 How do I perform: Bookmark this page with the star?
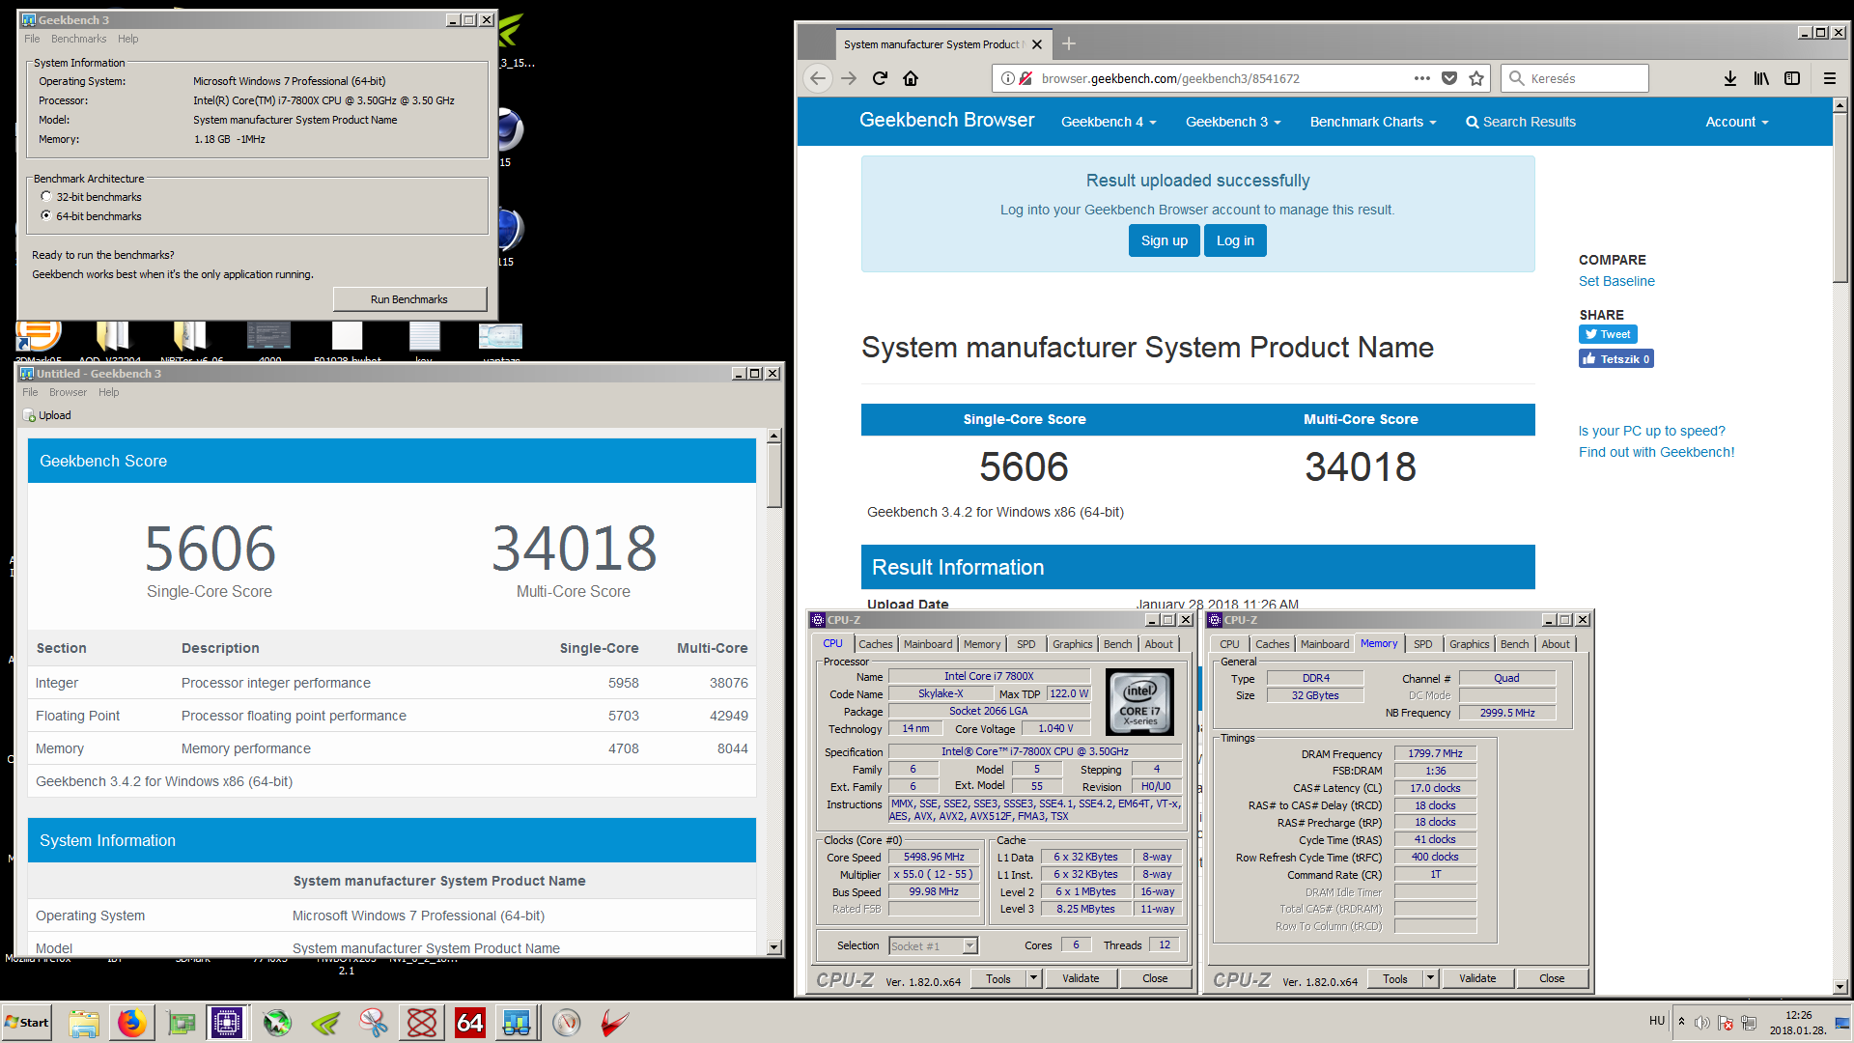click(1476, 78)
